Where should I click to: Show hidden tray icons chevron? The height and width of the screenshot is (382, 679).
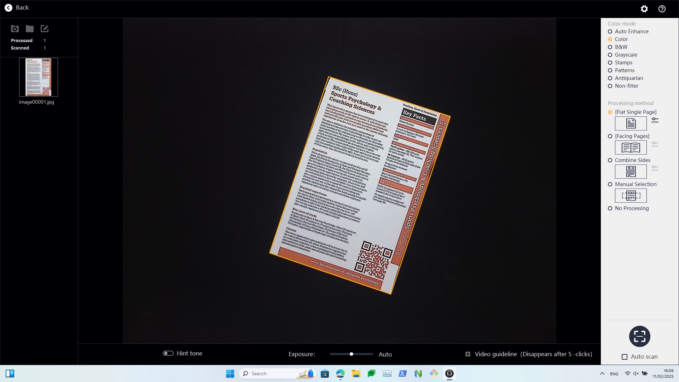pyautogui.click(x=602, y=374)
